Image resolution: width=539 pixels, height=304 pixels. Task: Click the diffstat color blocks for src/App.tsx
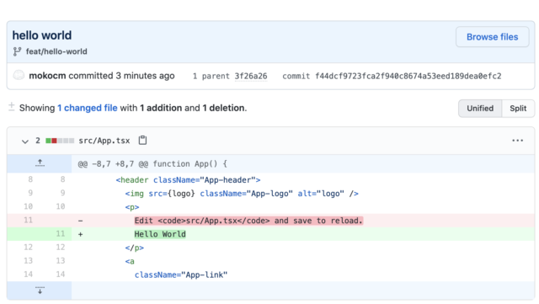coord(60,141)
